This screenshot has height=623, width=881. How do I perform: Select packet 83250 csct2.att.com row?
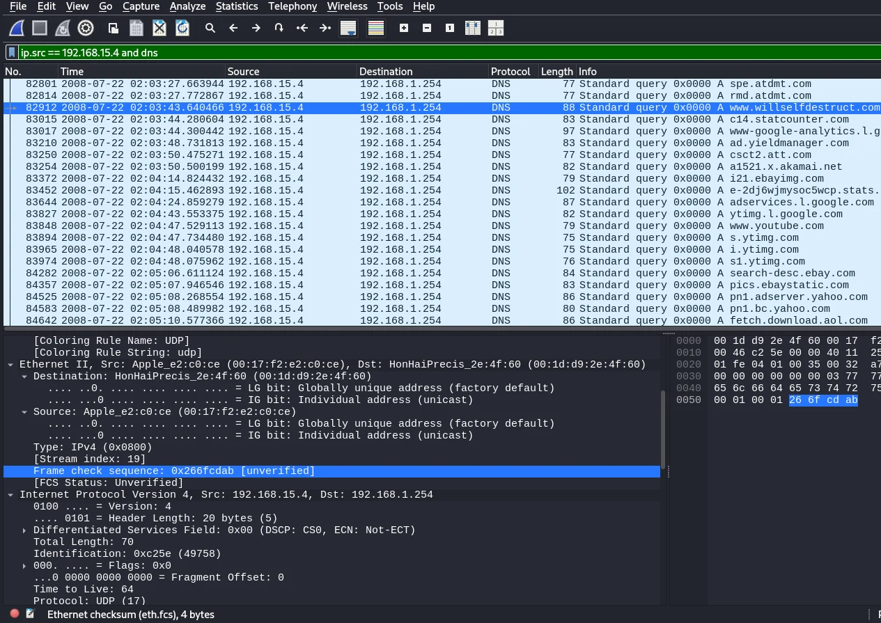click(442, 155)
